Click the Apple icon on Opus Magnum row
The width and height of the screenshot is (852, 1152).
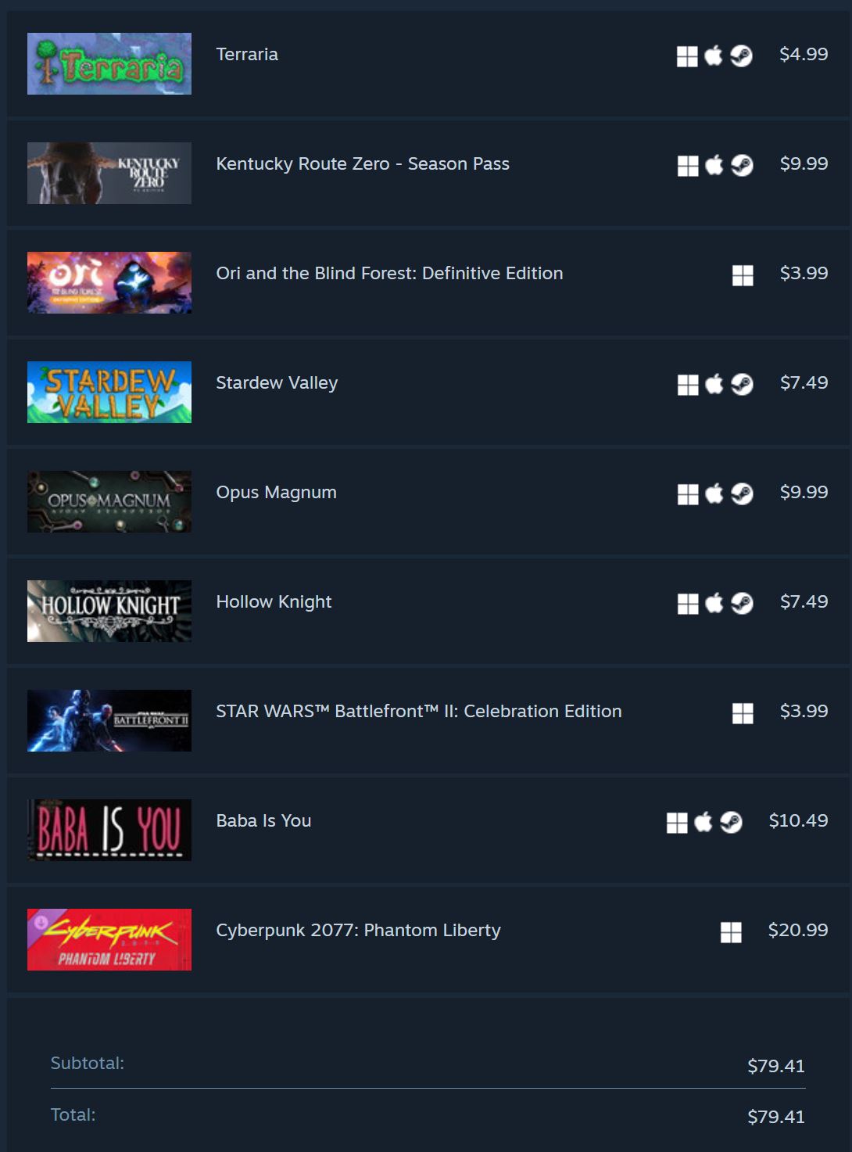coord(714,493)
